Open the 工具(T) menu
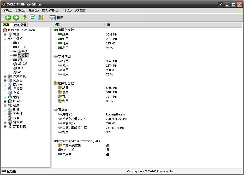This screenshot has width=244, height=175. click(x=67, y=10)
